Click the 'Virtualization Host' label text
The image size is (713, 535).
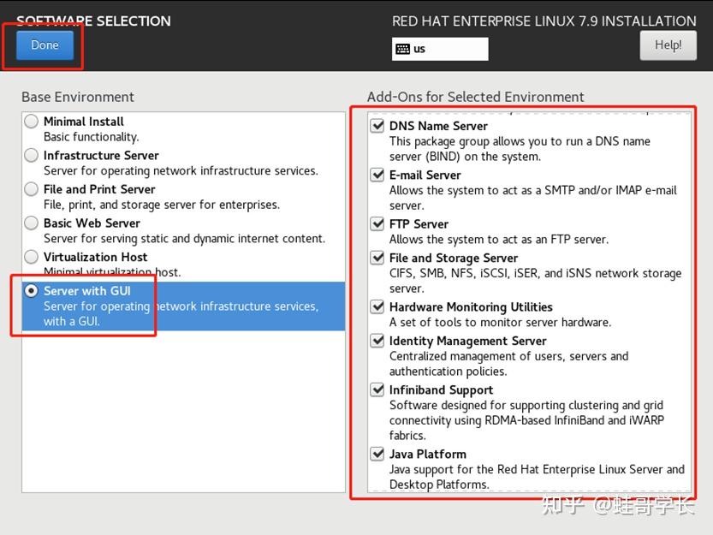coord(96,257)
